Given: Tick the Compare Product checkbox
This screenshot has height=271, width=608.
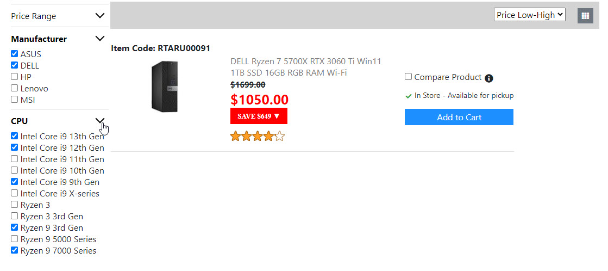Looking at the screenshot, I should tap(409, 77).
